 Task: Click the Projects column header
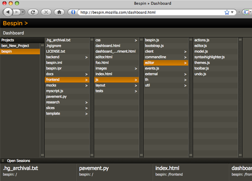pyautogui.click(x=22, y=40)
